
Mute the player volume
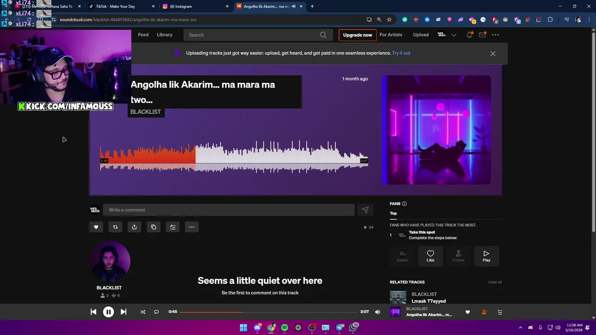[x=378, y=312]
